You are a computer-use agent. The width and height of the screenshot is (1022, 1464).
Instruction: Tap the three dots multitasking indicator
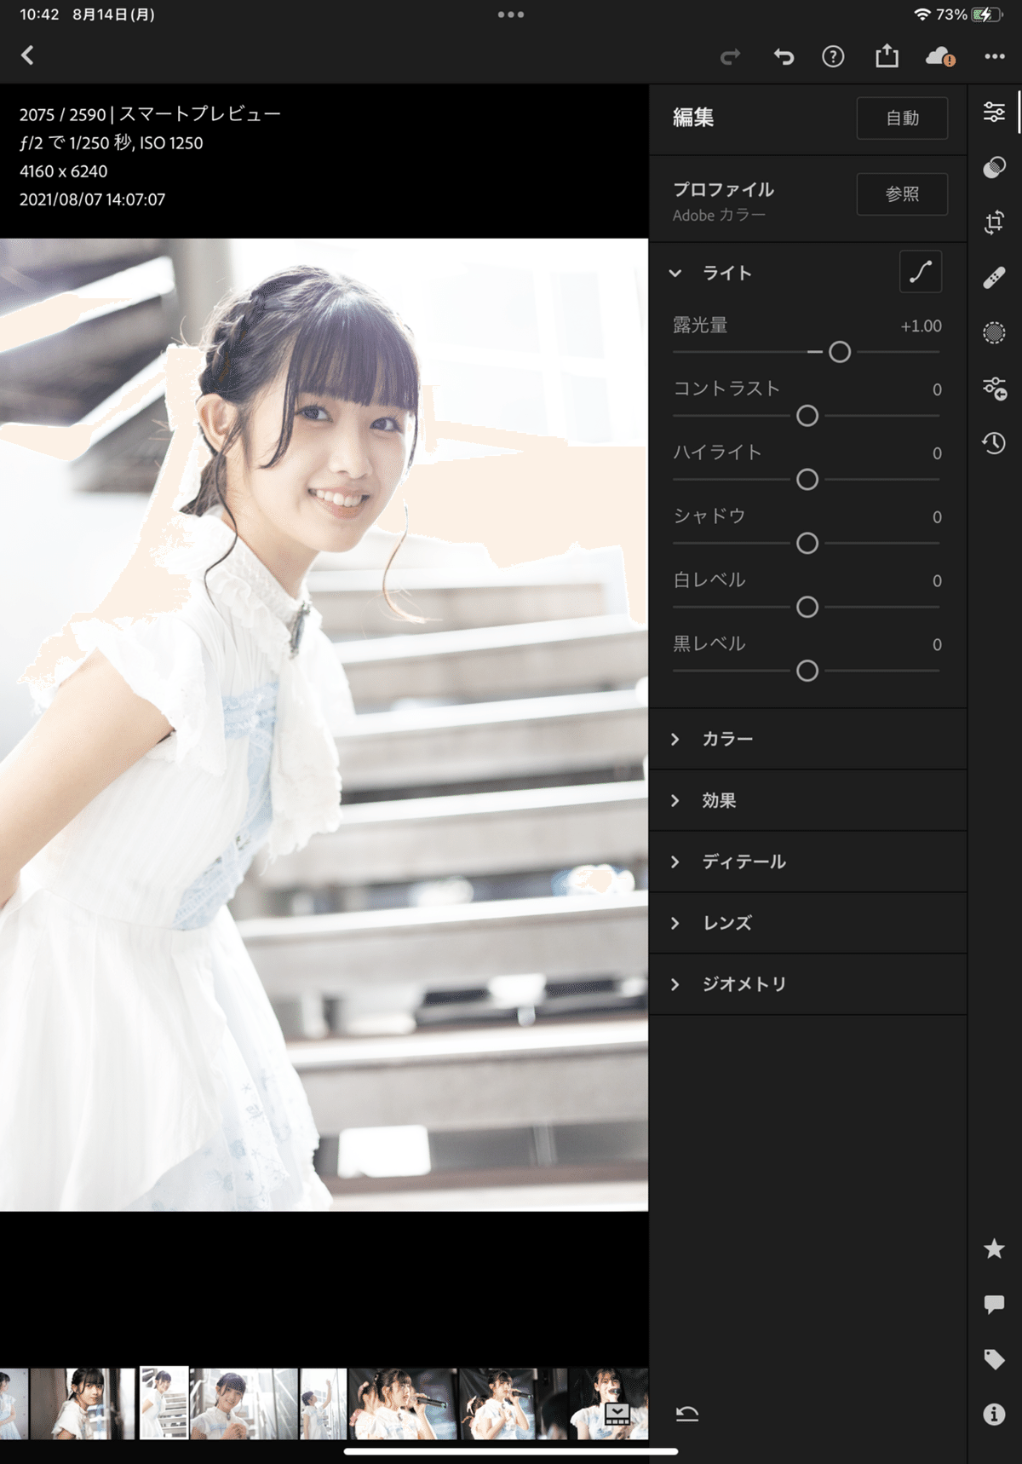click(x=511, y=14)
